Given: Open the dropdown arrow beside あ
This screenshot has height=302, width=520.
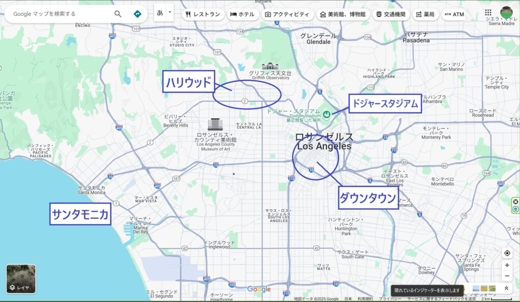Looking at the screenshot, I should (x=170, y=13).
